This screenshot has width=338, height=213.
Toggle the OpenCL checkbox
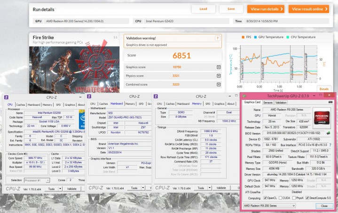[x=265, y=198]
